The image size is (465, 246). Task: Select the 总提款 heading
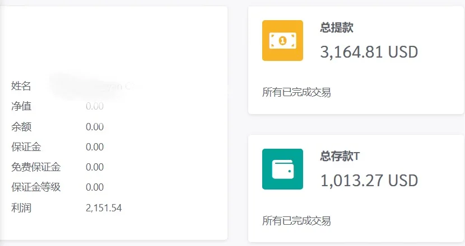[337, 27]
